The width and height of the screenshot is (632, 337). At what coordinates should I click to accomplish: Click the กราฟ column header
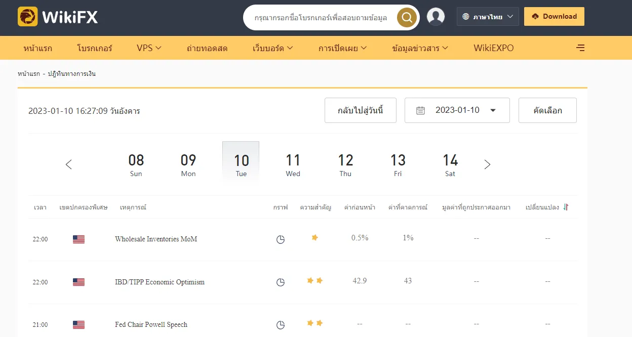[x=281, y=207]
